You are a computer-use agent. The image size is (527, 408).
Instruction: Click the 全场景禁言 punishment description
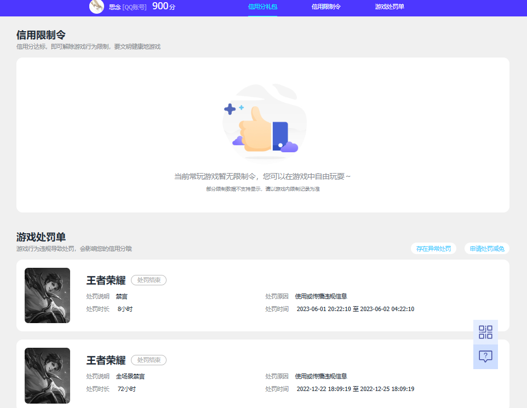coord(130,376)
